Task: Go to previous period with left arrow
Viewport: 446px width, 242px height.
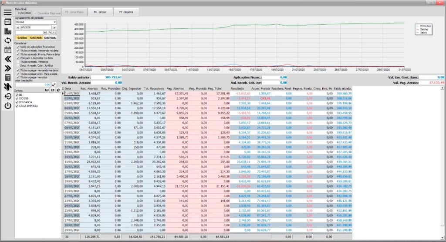Action: pos(18,27)
